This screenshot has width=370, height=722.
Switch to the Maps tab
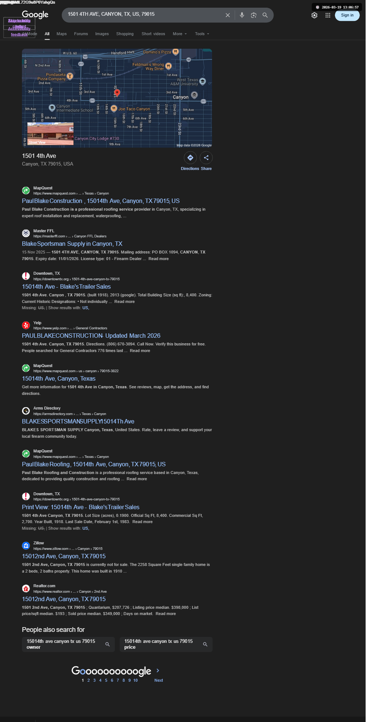[x=61, y=34]
